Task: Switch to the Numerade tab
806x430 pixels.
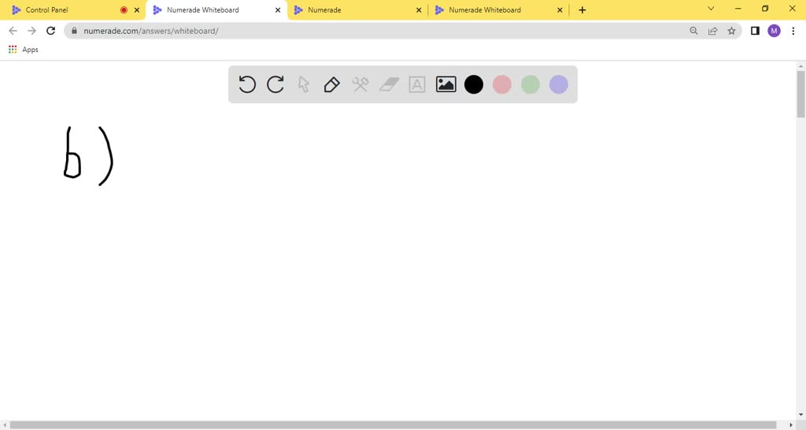Action: 354,10
